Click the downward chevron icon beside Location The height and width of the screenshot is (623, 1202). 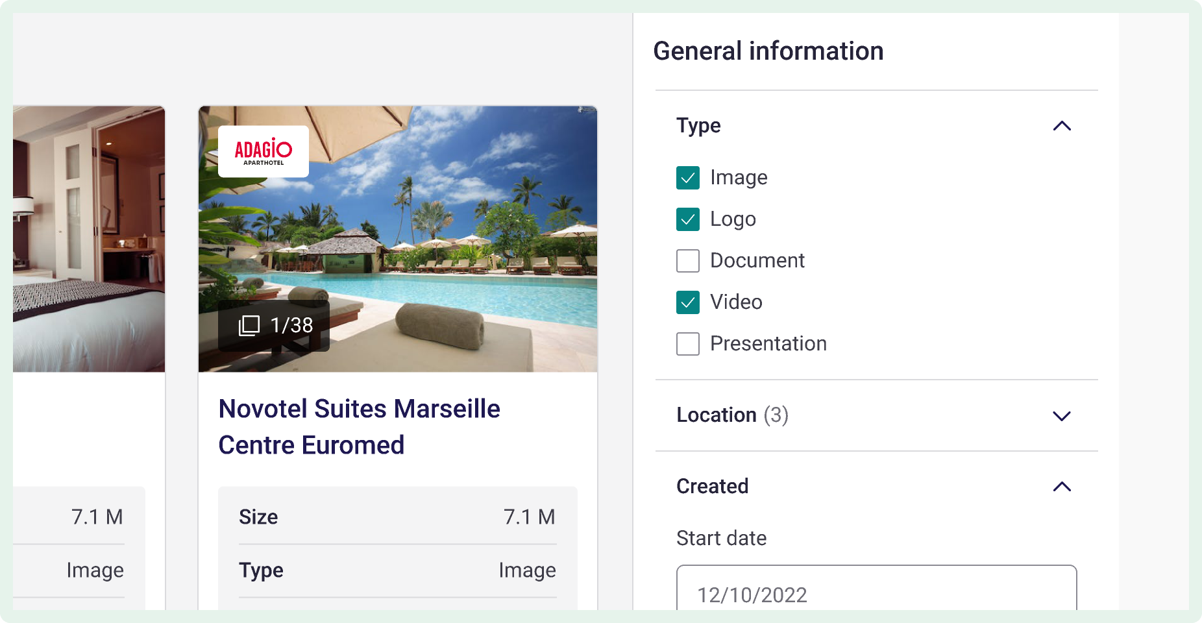pyautogui.click(x=1062, y=417)
